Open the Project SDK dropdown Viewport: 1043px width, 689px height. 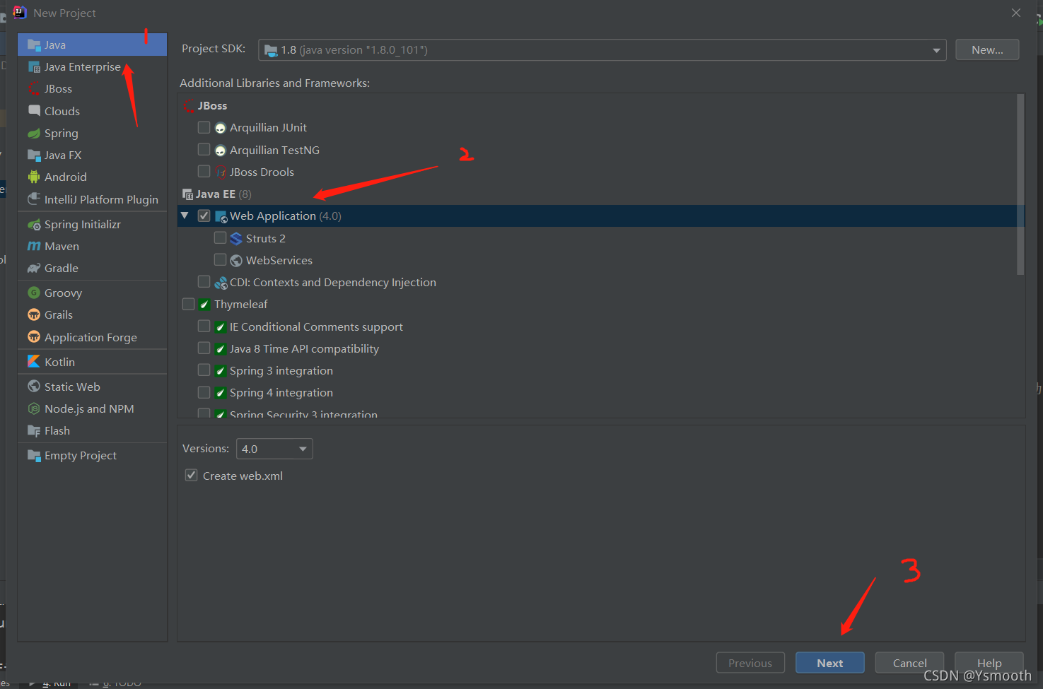pyautogui.click(x=602, y=50)
